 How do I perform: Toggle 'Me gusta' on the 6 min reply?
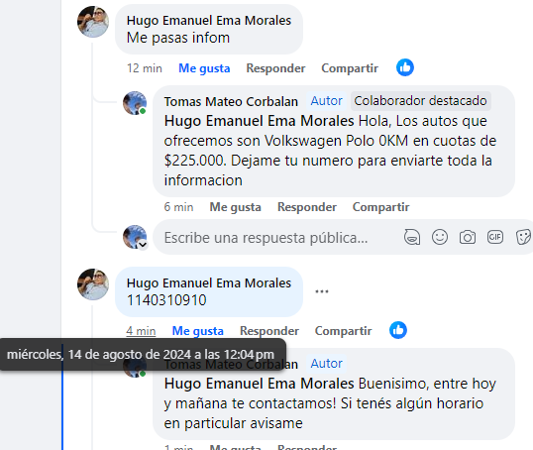pos(235,207)
